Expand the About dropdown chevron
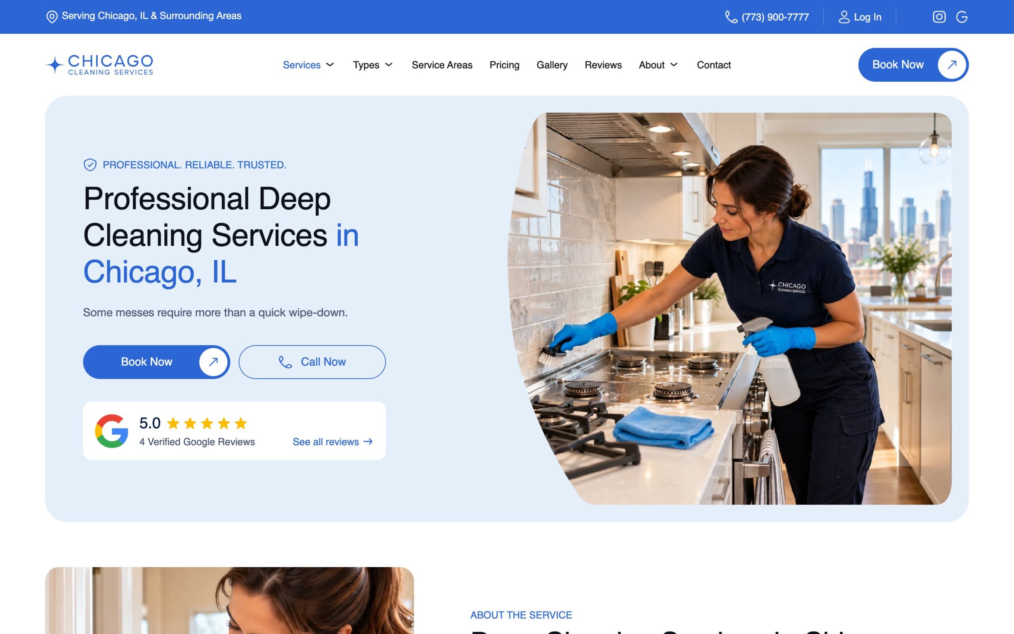The image size is (1014, 634). point(674,65)
